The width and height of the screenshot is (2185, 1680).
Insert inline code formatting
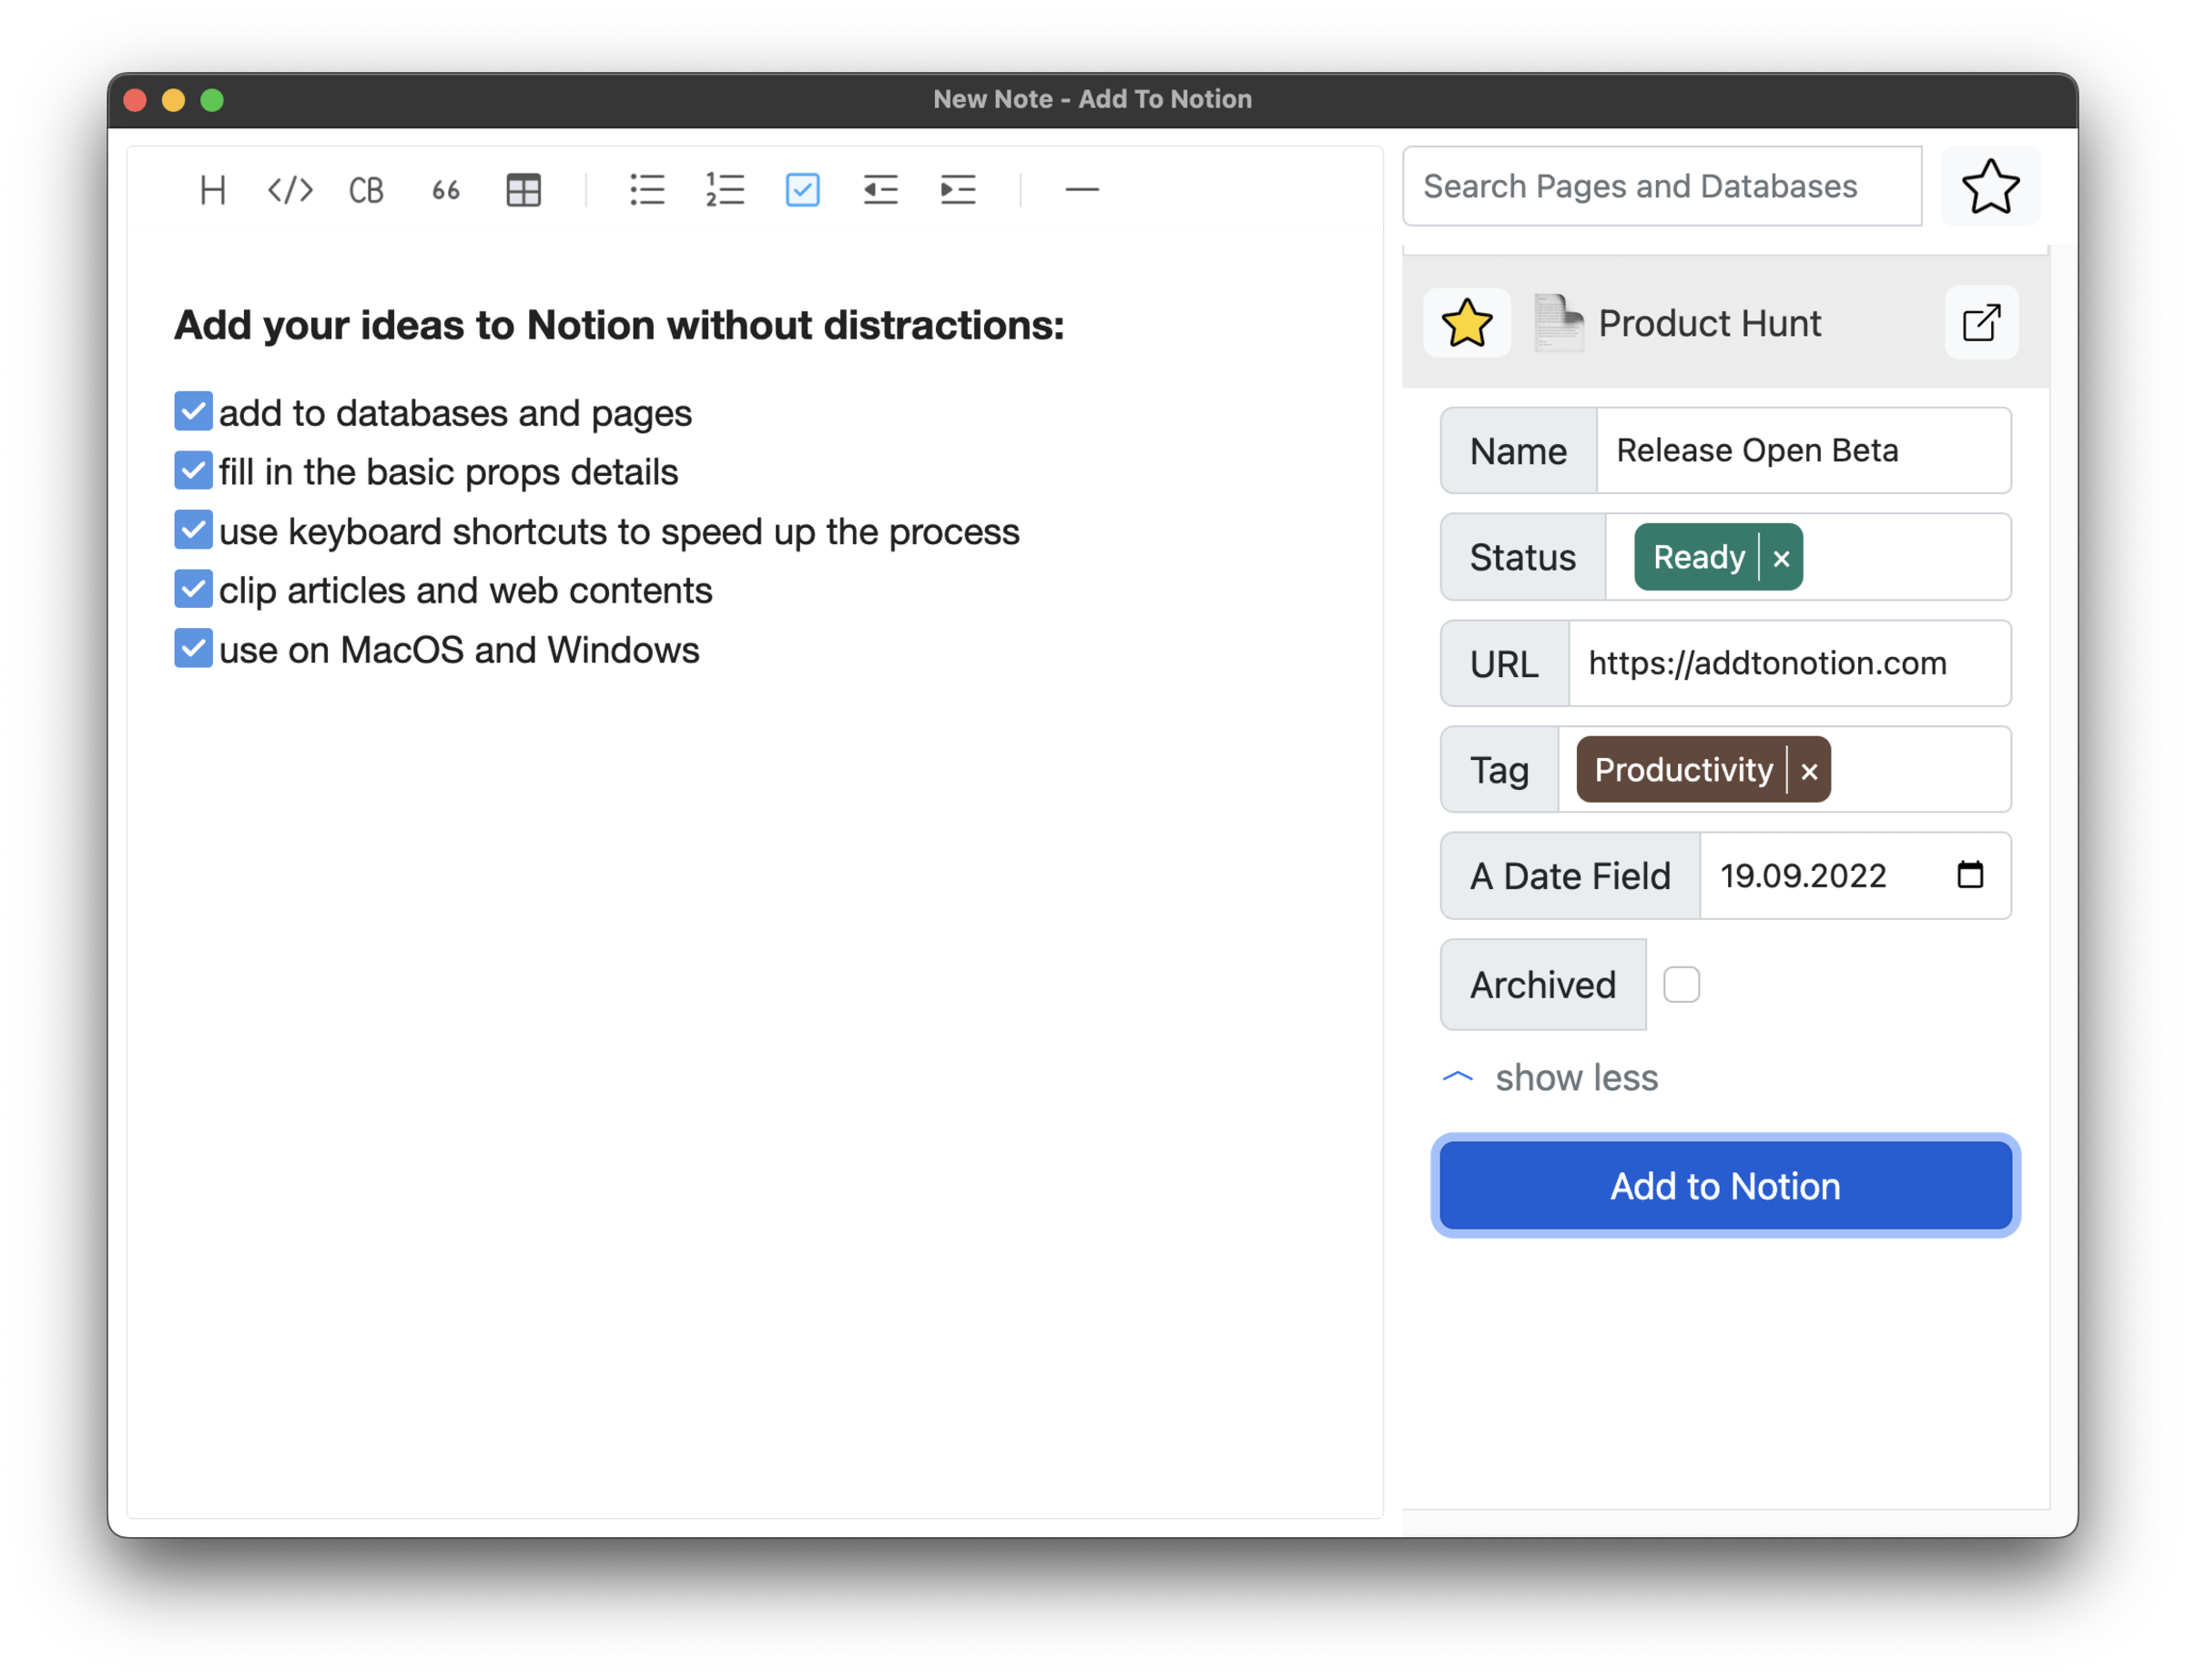point(290,190)
